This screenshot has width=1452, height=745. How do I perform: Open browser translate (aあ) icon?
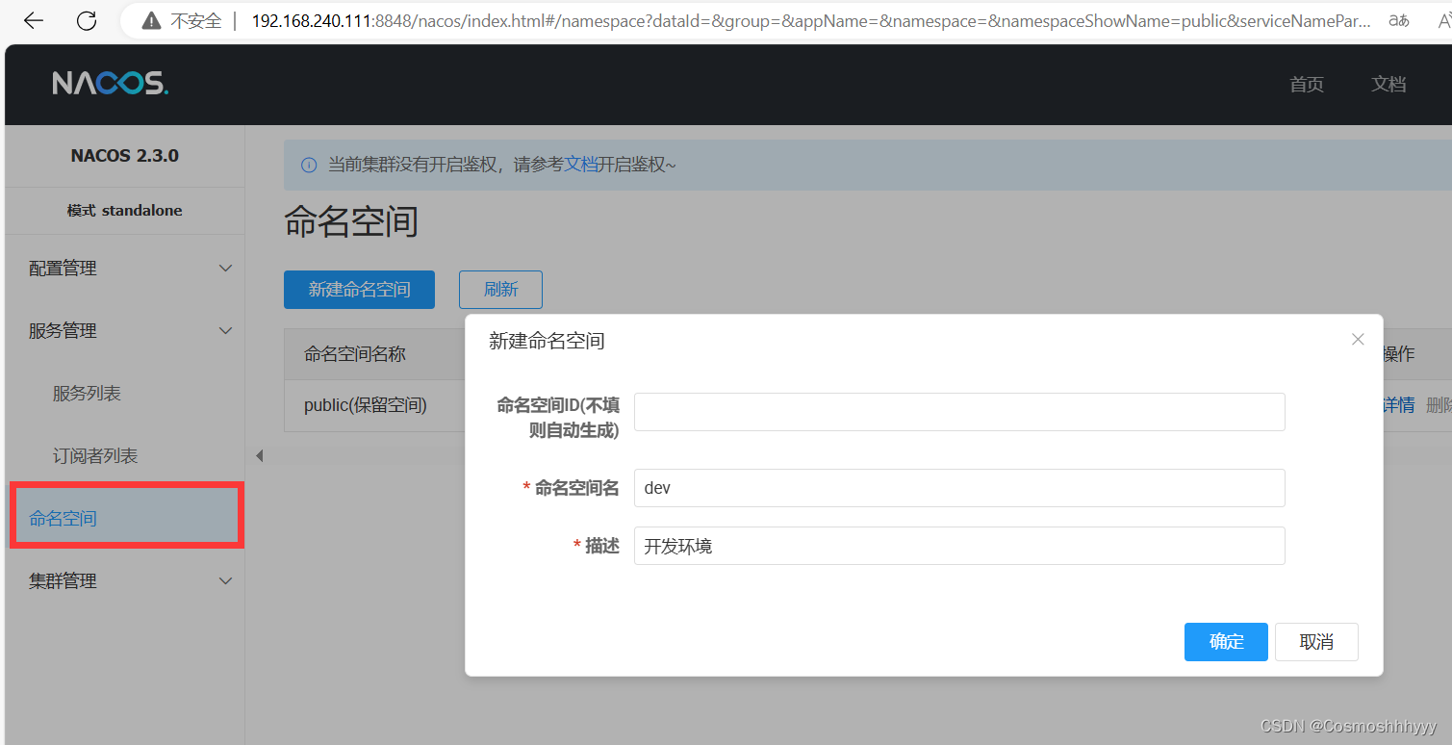pos(1399,20)
